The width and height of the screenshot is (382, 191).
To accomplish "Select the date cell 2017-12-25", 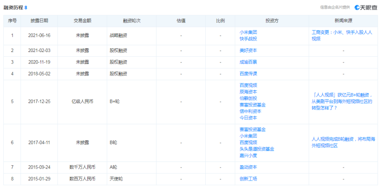I will click(39, 102).
